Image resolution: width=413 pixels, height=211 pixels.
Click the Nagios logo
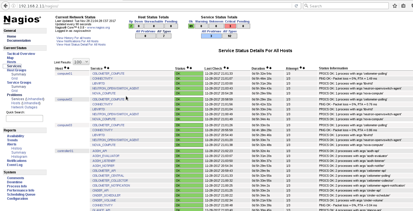tap(22, 20)
